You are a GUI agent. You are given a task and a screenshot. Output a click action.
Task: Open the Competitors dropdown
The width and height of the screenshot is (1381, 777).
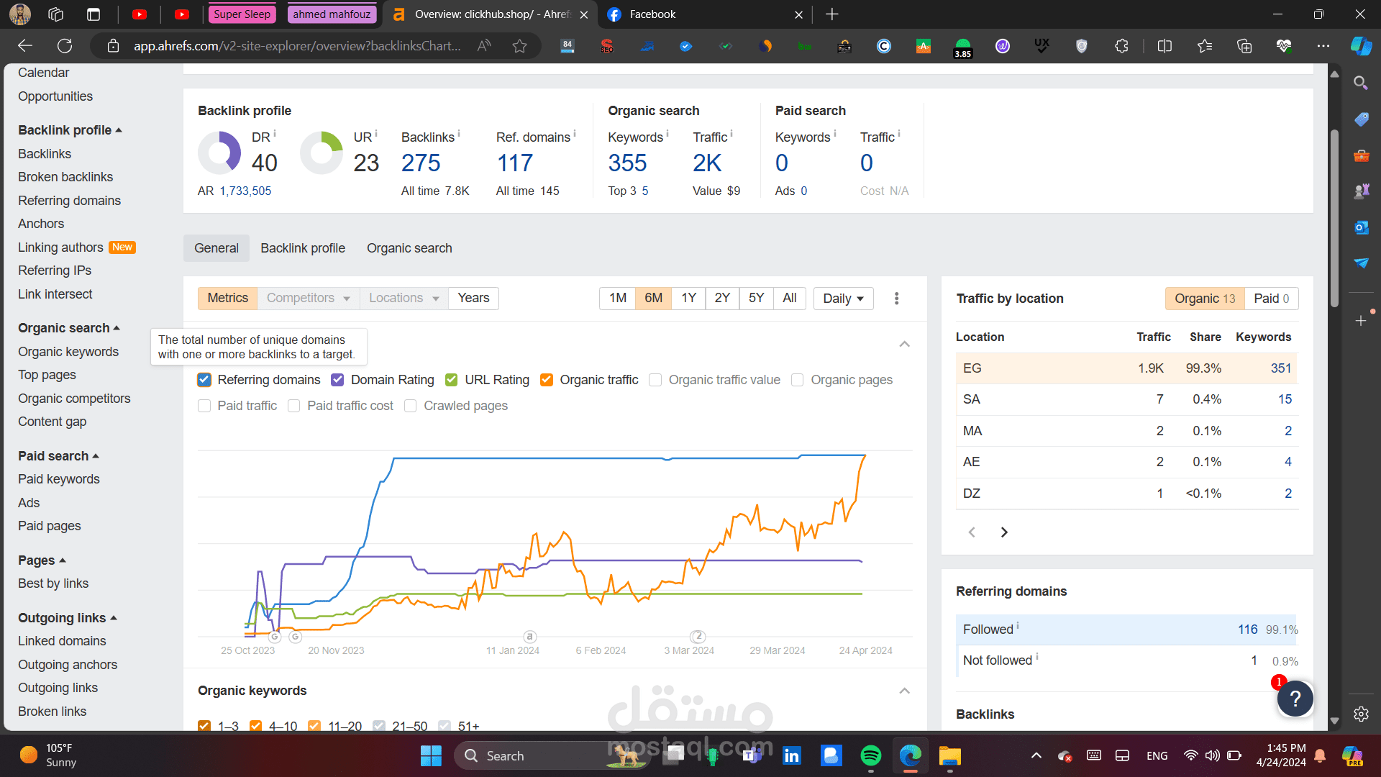308,298
